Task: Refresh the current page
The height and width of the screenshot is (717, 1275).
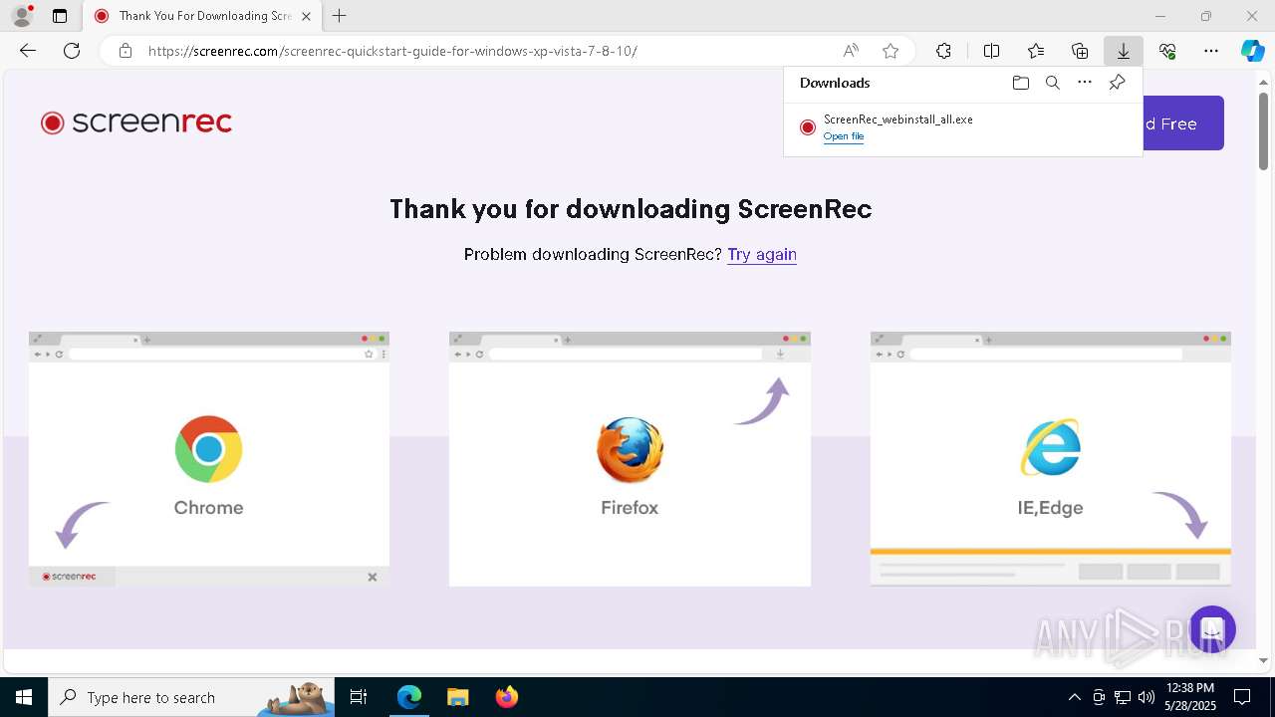Action: click(72, 51)
